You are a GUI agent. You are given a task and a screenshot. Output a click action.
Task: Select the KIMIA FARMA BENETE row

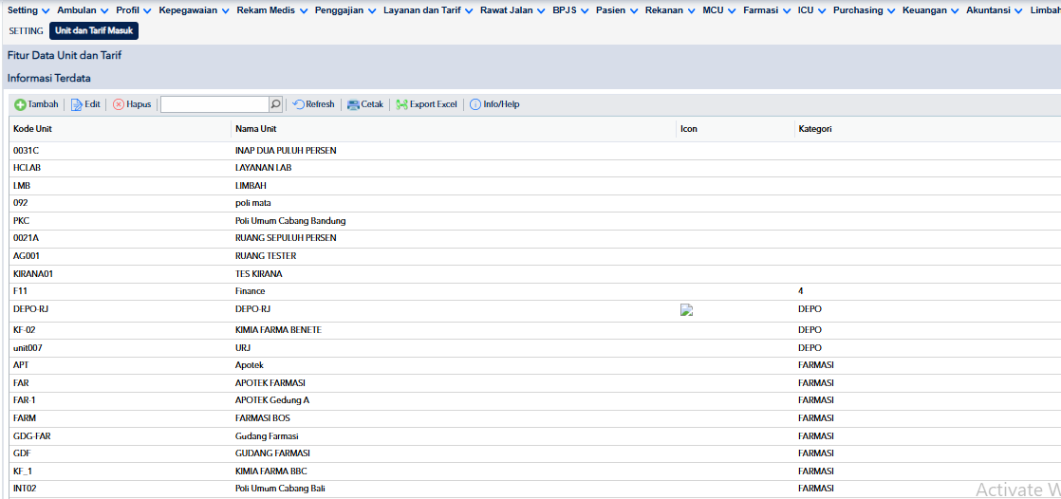(535, 330)
